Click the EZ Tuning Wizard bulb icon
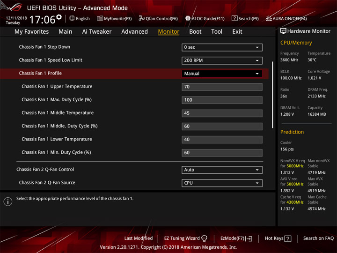Viewport: 337px width, 253px height. click(204, 238)
